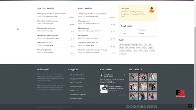The width and height of the screenshot is (196, 110).
Task: Click the scroll-to-top arrow button
Action: coord(190,106)
